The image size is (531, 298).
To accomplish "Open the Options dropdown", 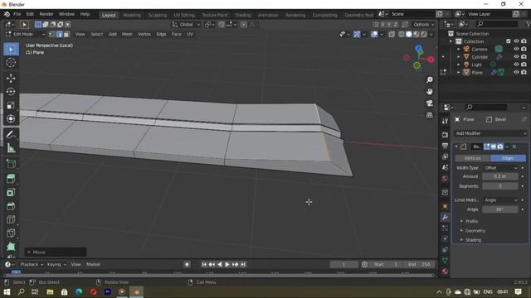I will click(x=423, y=24).
